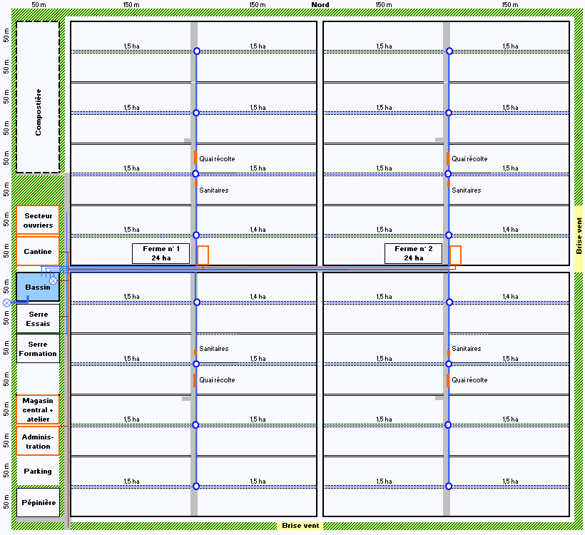
Task: Click the orange Sanitaires marker in upper Ferme 2
Action: (x=449, y=184)
